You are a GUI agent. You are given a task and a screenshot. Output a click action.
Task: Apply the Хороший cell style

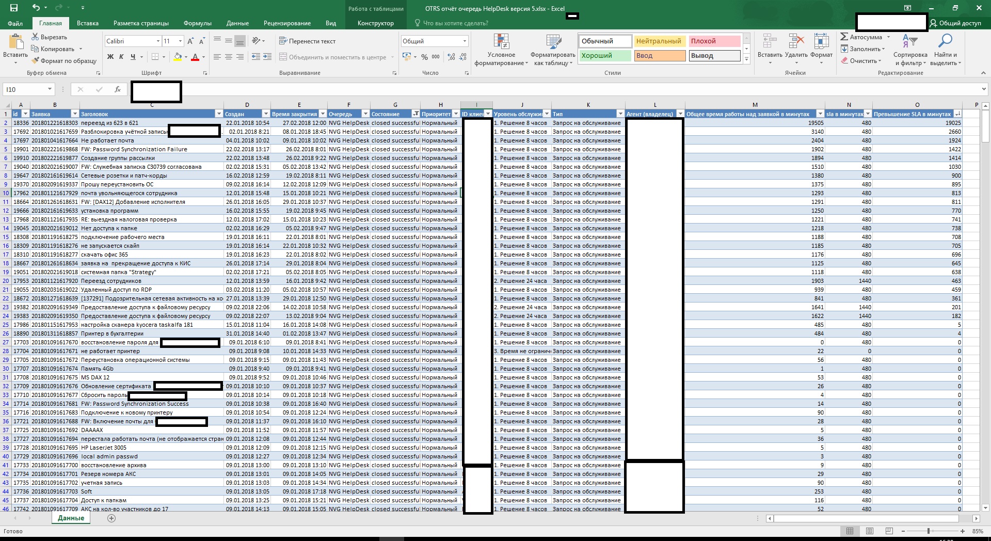point(605,55)
